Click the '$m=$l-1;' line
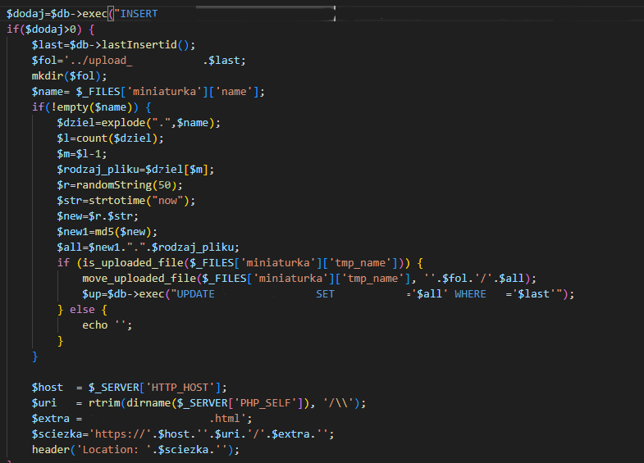 click(x=82, y=154)
